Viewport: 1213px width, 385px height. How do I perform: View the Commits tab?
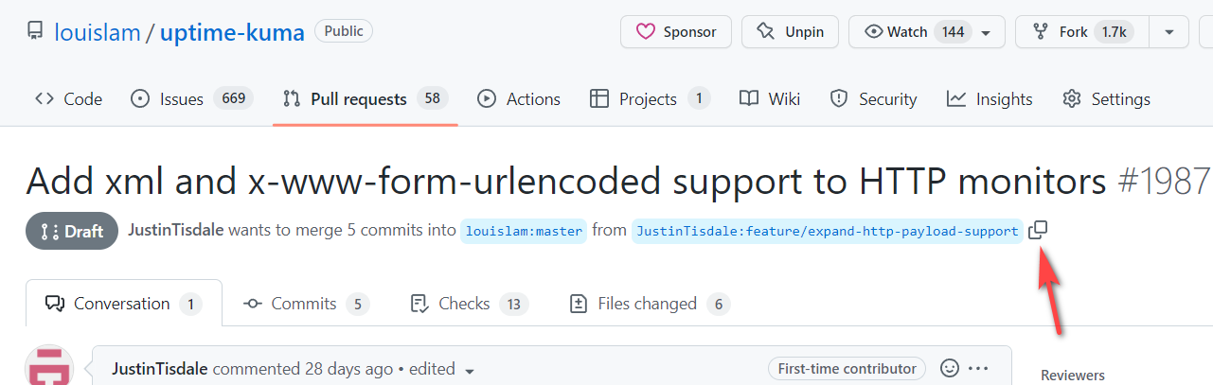(305, 304)
